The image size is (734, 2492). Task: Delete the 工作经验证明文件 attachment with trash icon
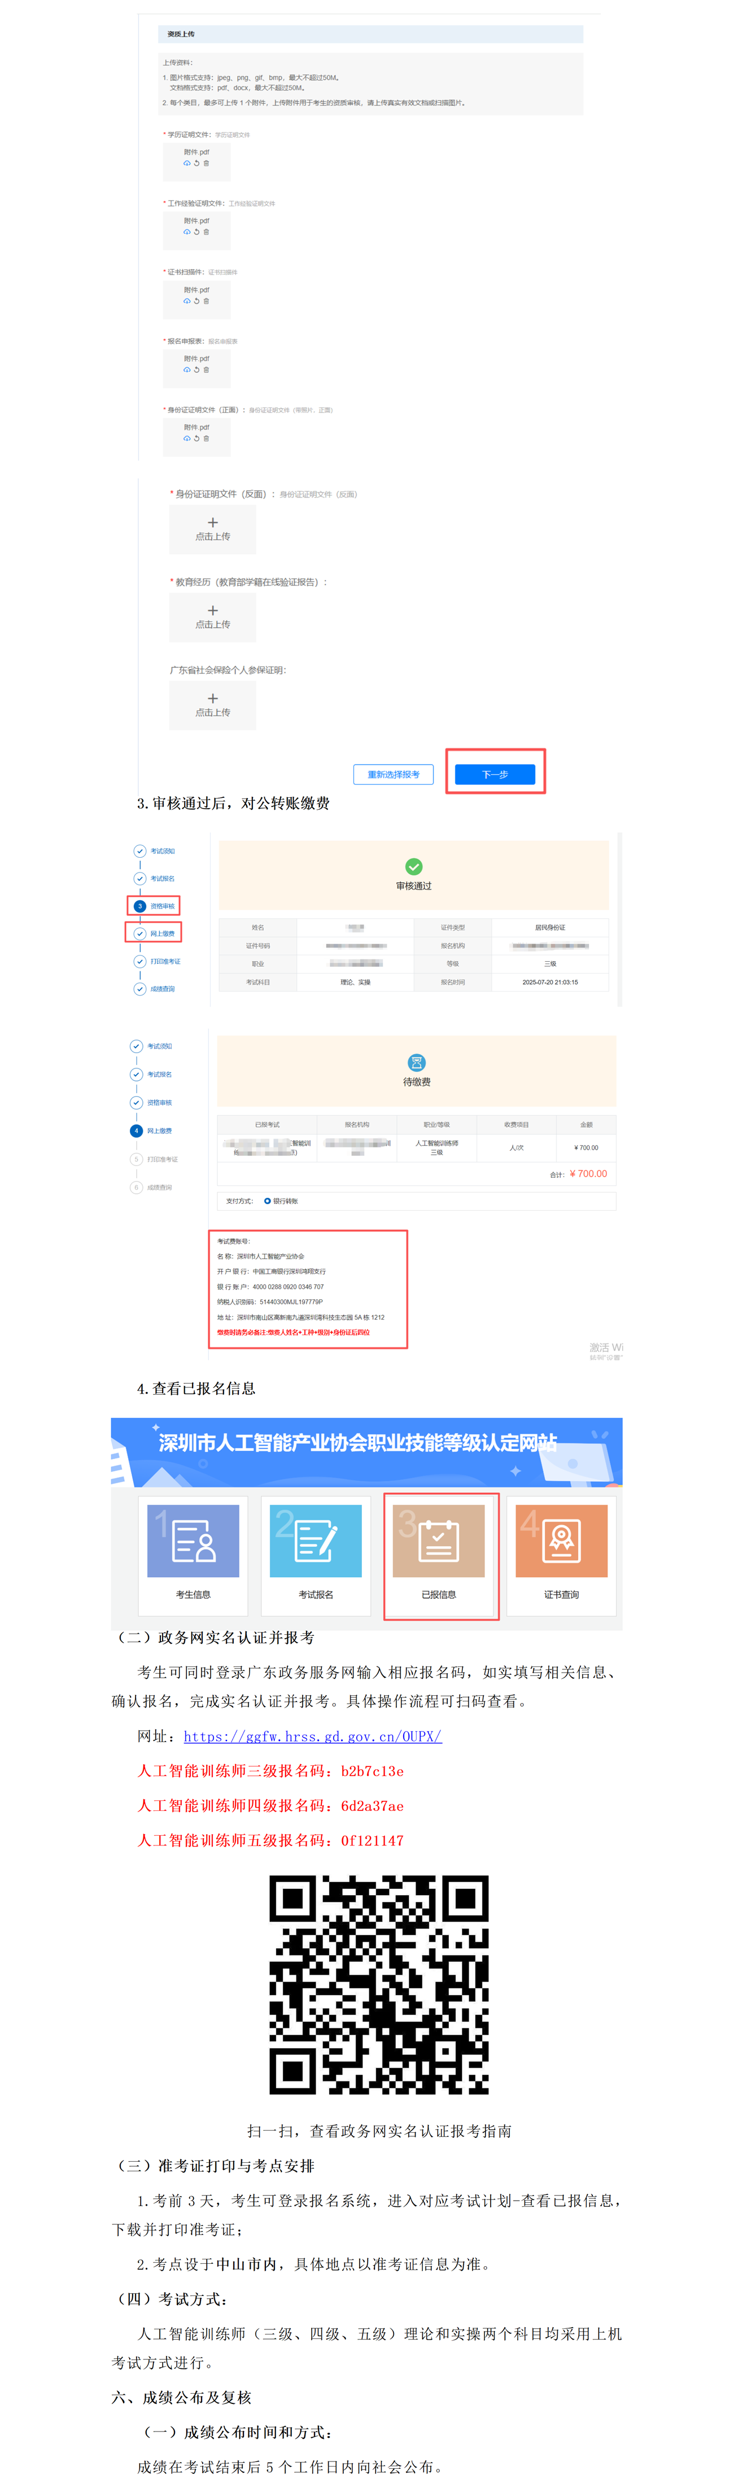click(x=206, y=232)
